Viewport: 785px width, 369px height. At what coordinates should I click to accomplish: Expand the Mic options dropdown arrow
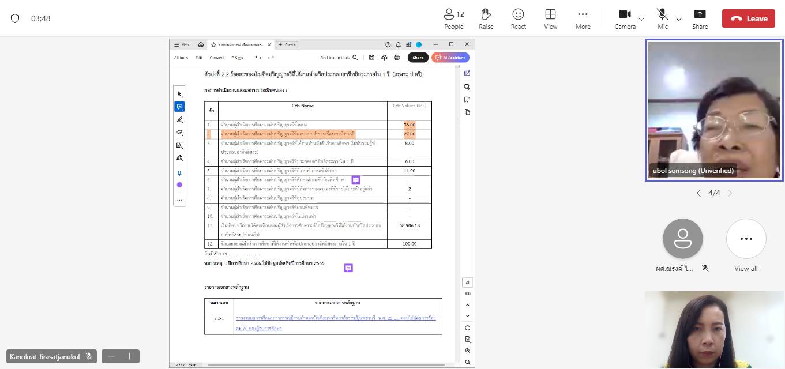point(679,19)
